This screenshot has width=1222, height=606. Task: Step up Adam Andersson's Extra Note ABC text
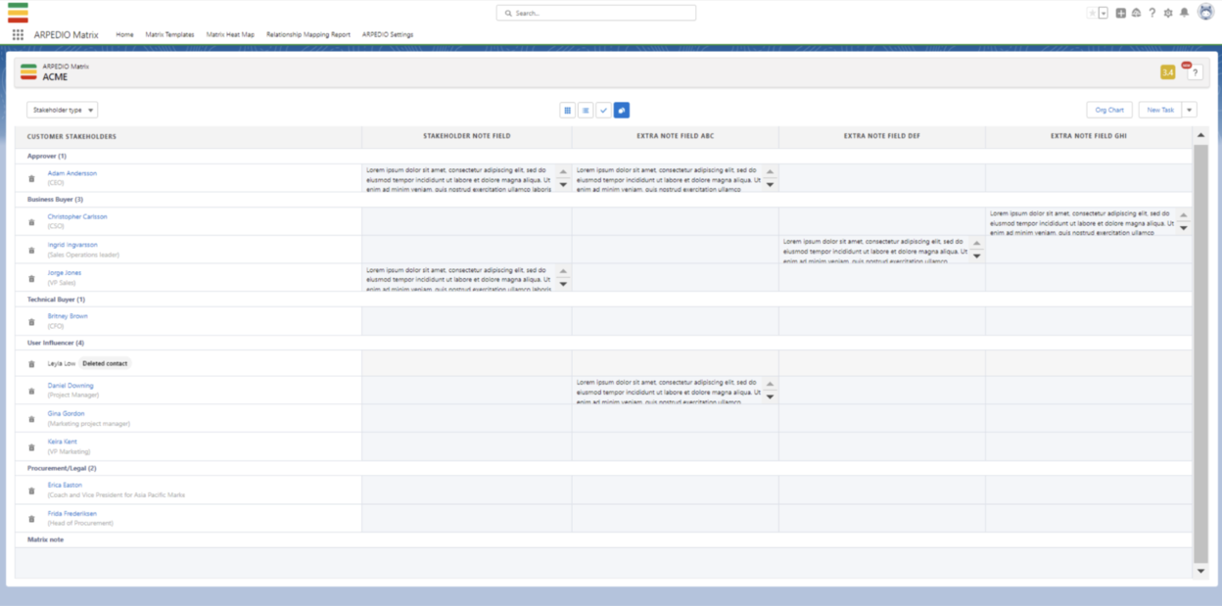770,171
